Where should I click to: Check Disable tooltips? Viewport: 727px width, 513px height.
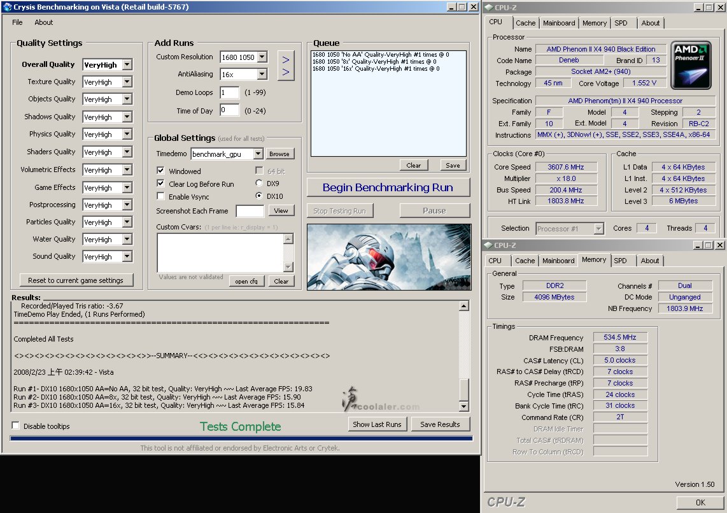(16, 426)
